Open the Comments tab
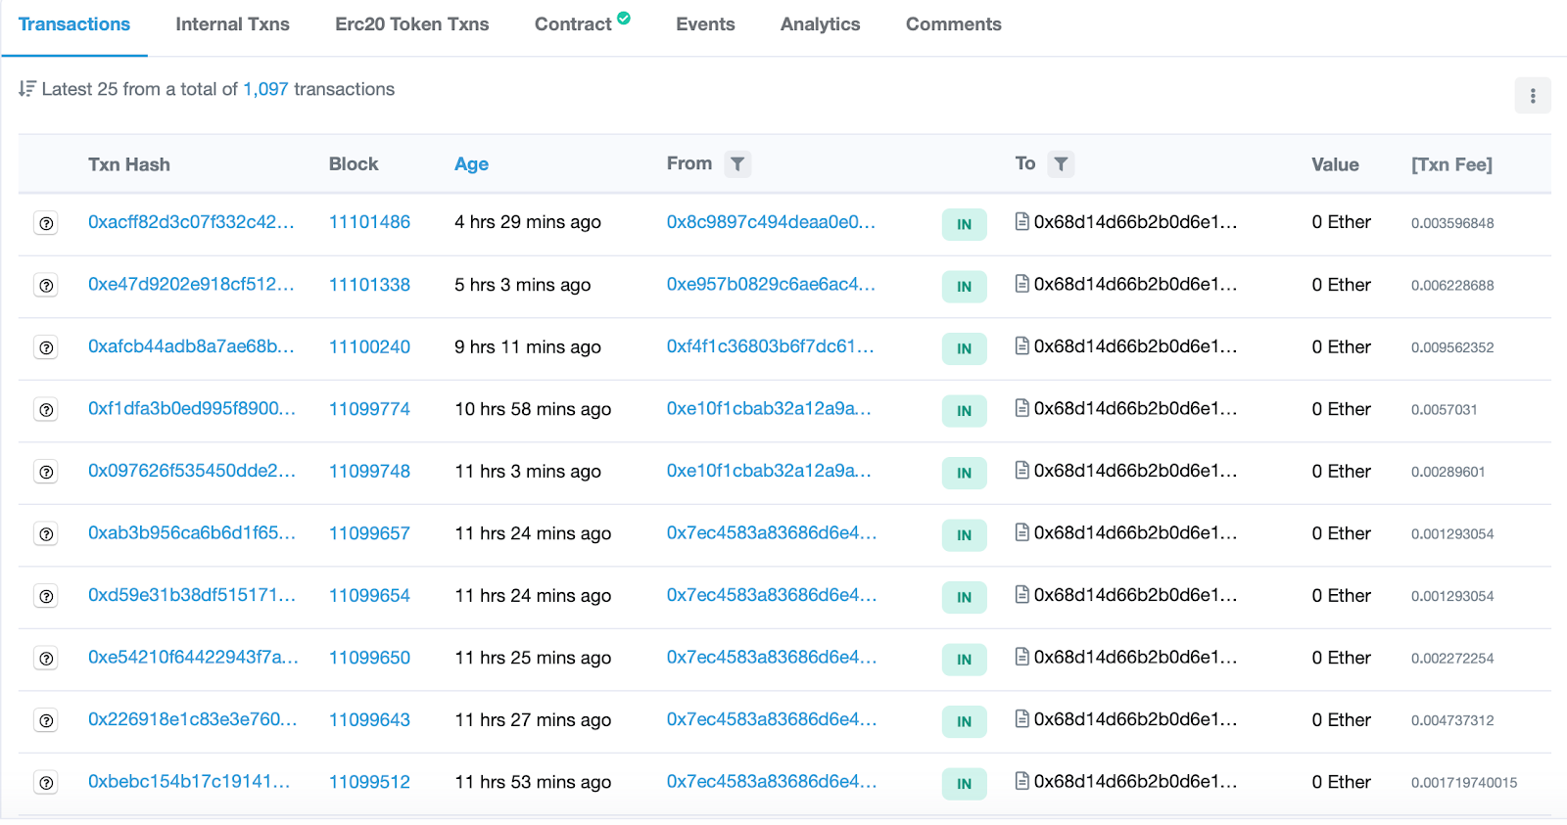 [x=954, y=24]
